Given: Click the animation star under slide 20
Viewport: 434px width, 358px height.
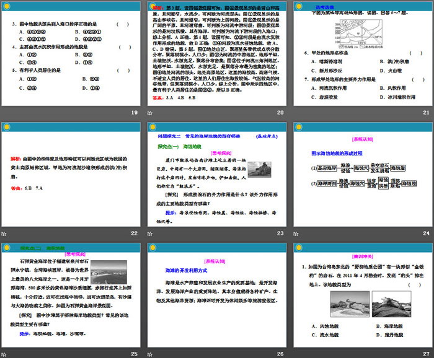Looking at the screenshot, I should pyautogui.click(x=149, y=112).
